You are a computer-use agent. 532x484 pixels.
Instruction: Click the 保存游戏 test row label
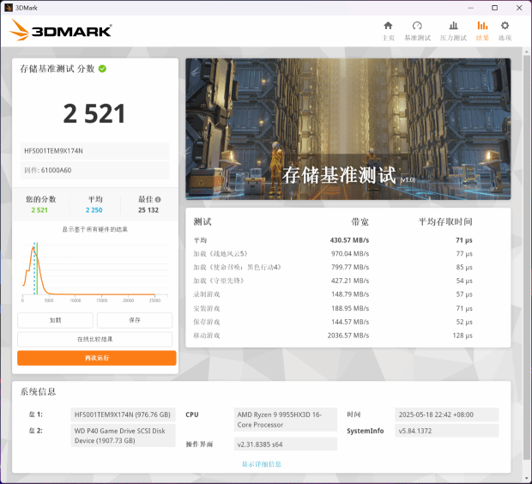pyautogui.click(x=207, y=322)
